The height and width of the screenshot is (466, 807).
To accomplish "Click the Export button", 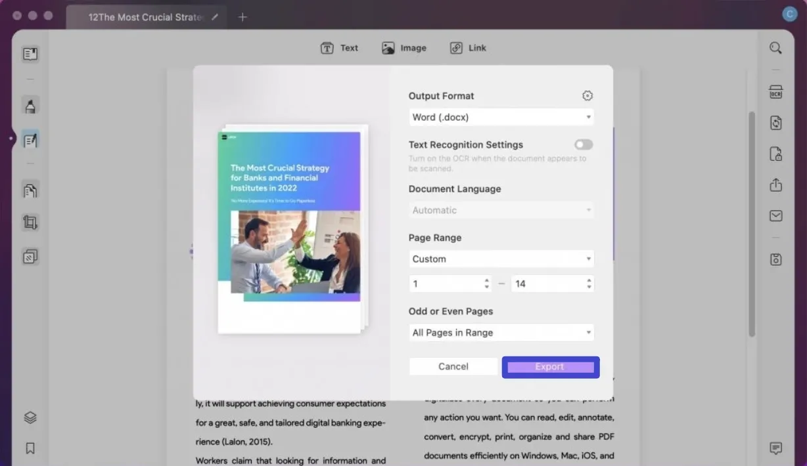I will click(x=550, y=367).
